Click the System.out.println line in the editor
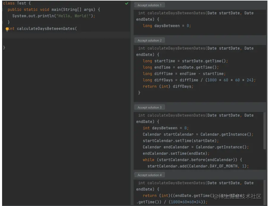This screenshot has height=206, width=268. 54,16
